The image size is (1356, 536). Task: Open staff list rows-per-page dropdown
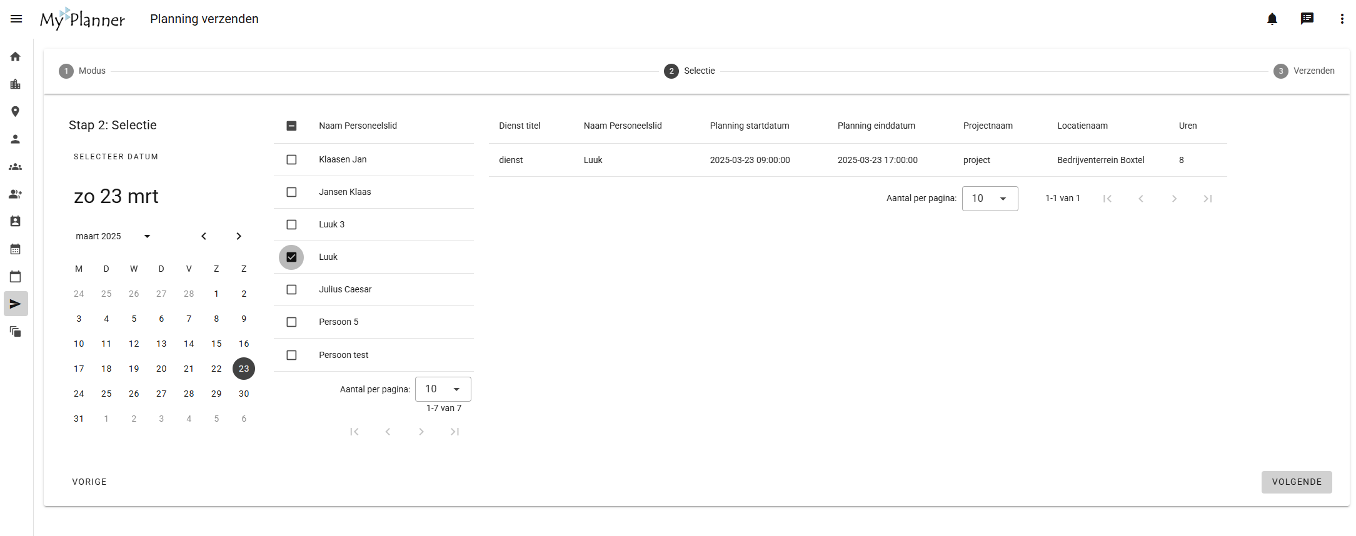(x=443, y=389)
